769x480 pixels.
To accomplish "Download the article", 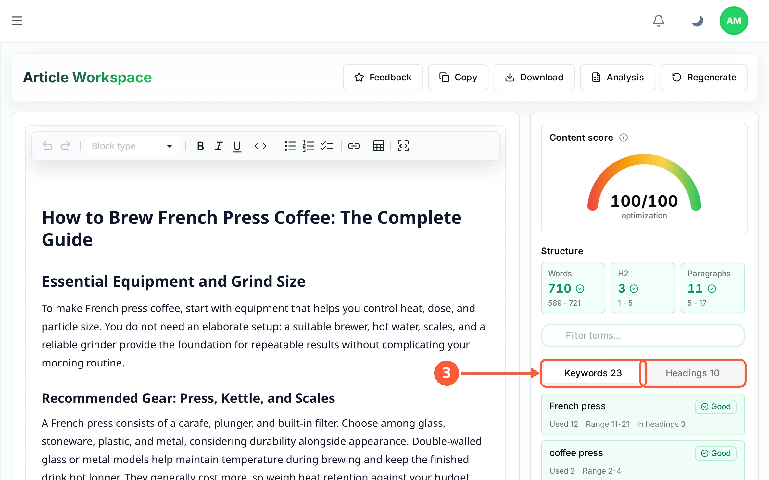I will (x=534, y=77).
